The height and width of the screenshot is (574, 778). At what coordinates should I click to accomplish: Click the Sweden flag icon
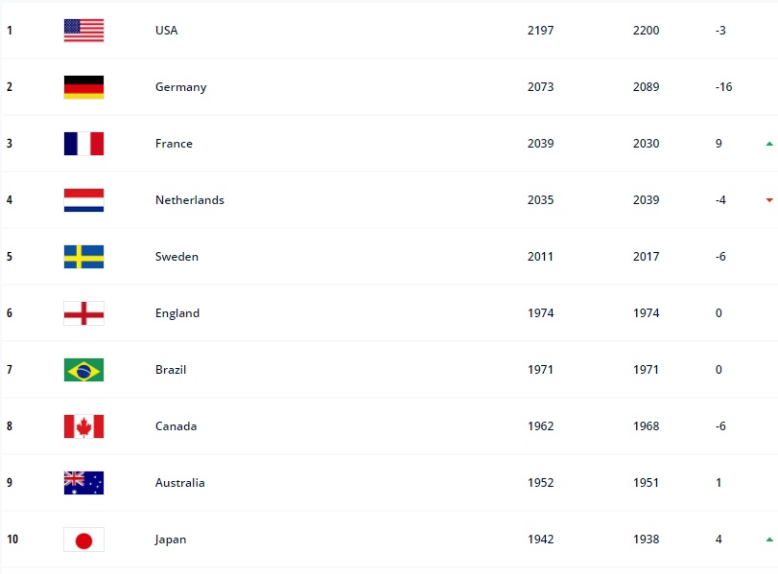(83, 257)
